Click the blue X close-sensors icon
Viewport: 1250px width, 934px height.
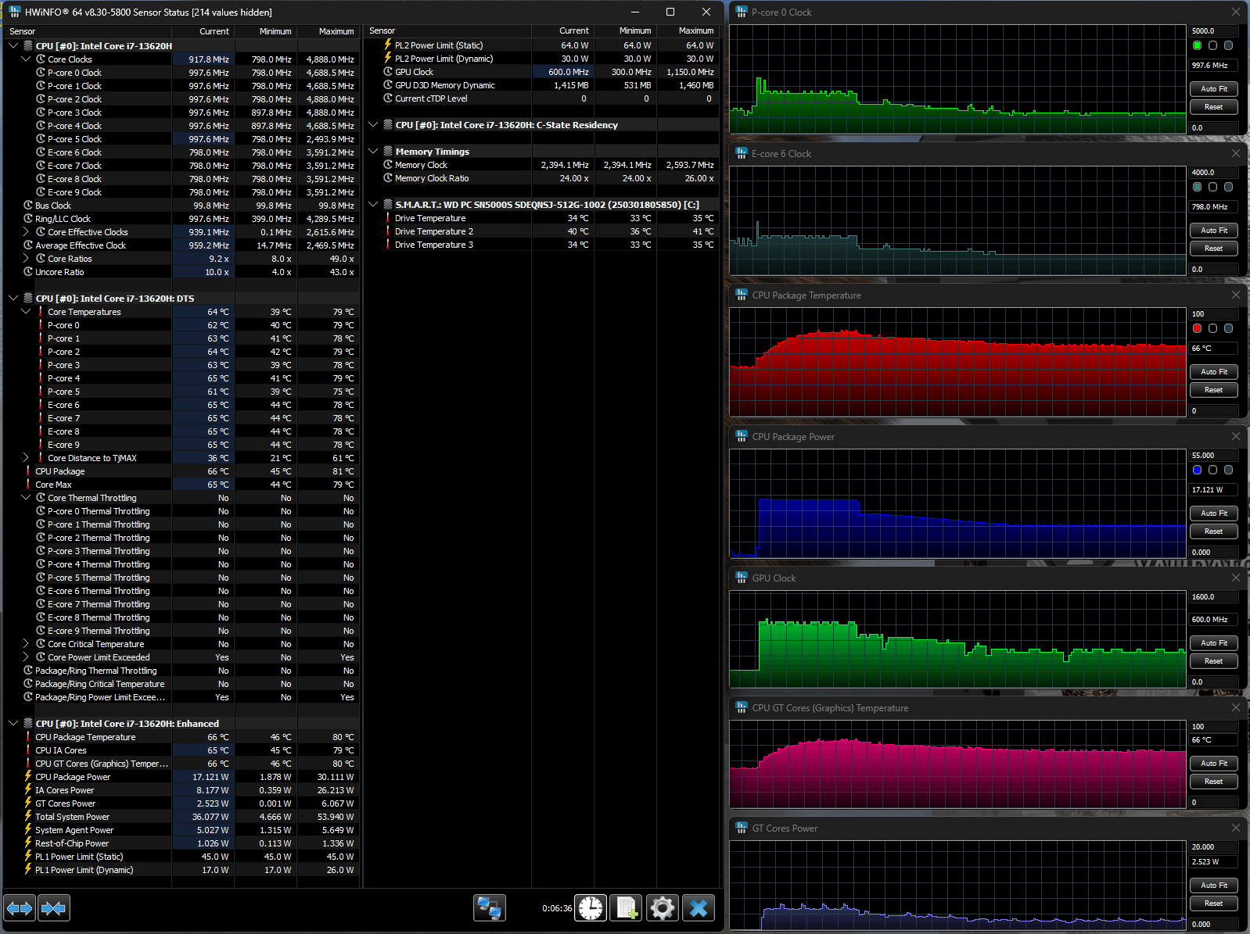(x=699, y=908)
